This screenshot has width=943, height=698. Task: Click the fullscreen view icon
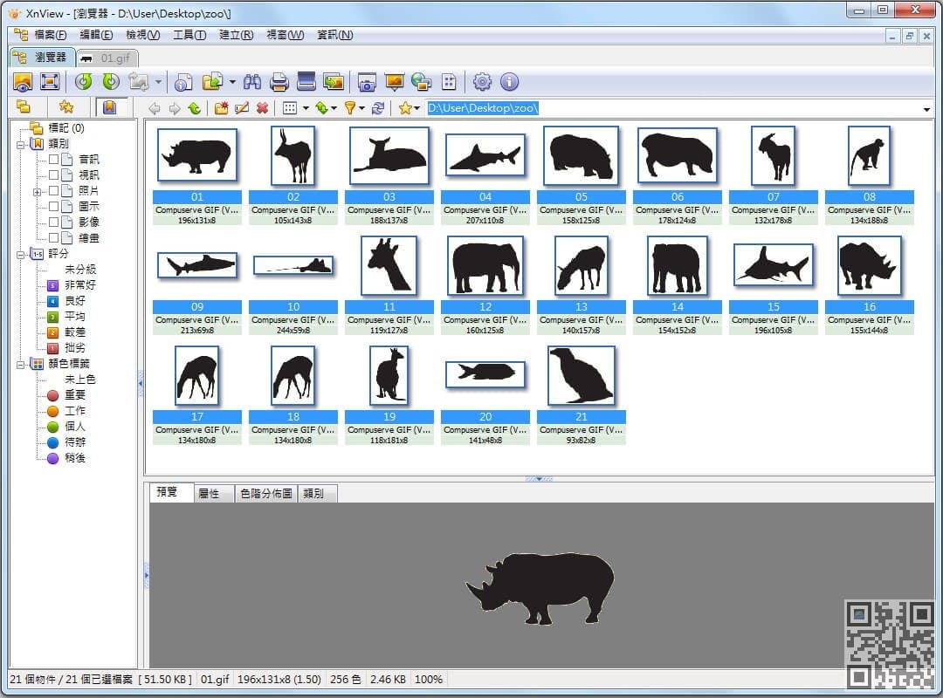tap(50, 82)
